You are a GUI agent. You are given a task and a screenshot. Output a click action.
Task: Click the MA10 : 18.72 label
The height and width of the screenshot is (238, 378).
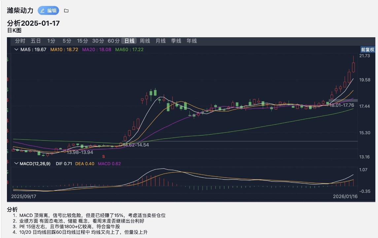(x=64, y=49)
